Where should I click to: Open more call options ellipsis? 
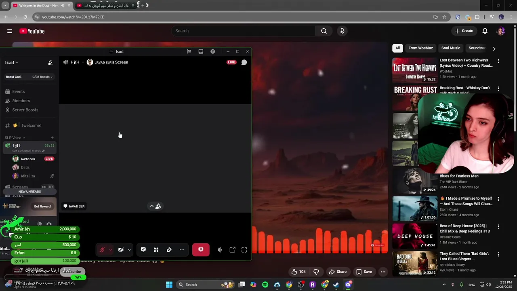pyautogui.click(x=182, y=250)
